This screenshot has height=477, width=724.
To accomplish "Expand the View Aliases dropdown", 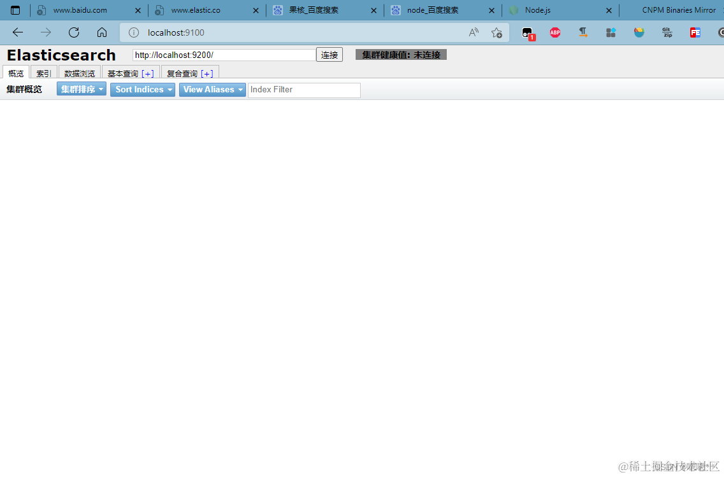I will click(x=212, y=90).
